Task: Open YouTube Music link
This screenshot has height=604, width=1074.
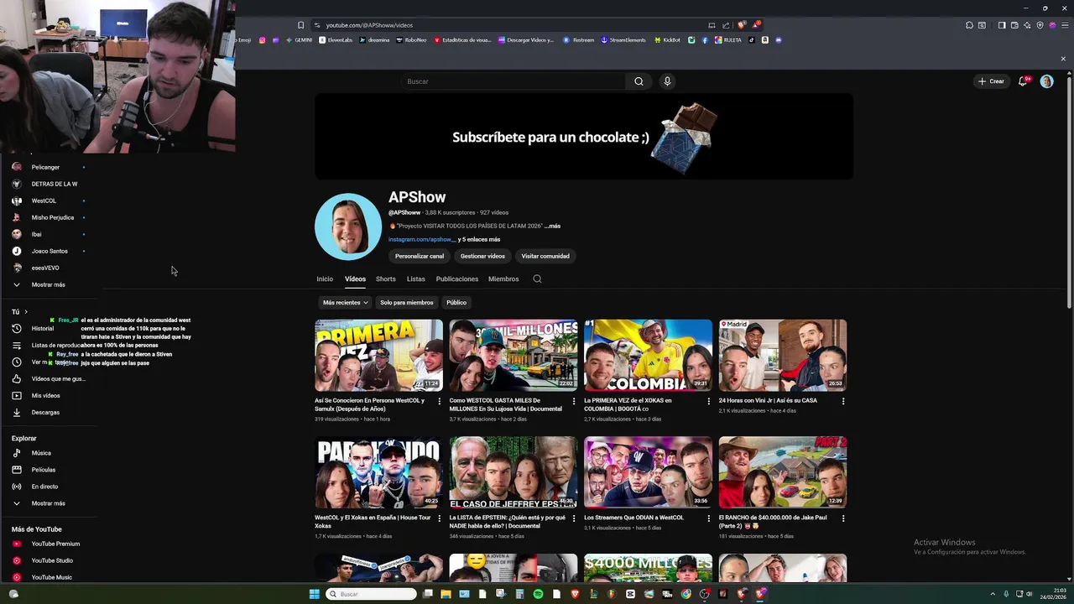Action: point(50,577)
